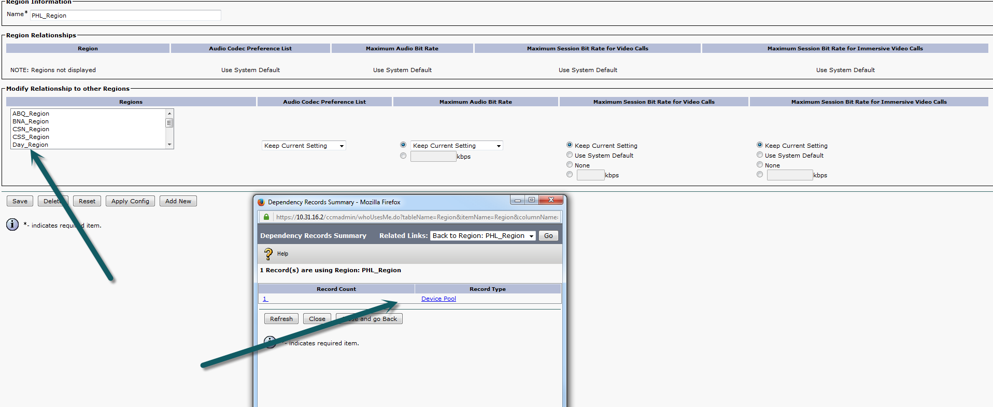Click Go button next to Related Links
The image size is (993, 407).
(548, 236)
